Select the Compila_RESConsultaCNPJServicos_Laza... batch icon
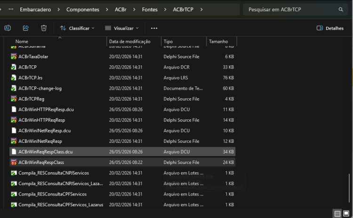 click(x=14, y=183)
